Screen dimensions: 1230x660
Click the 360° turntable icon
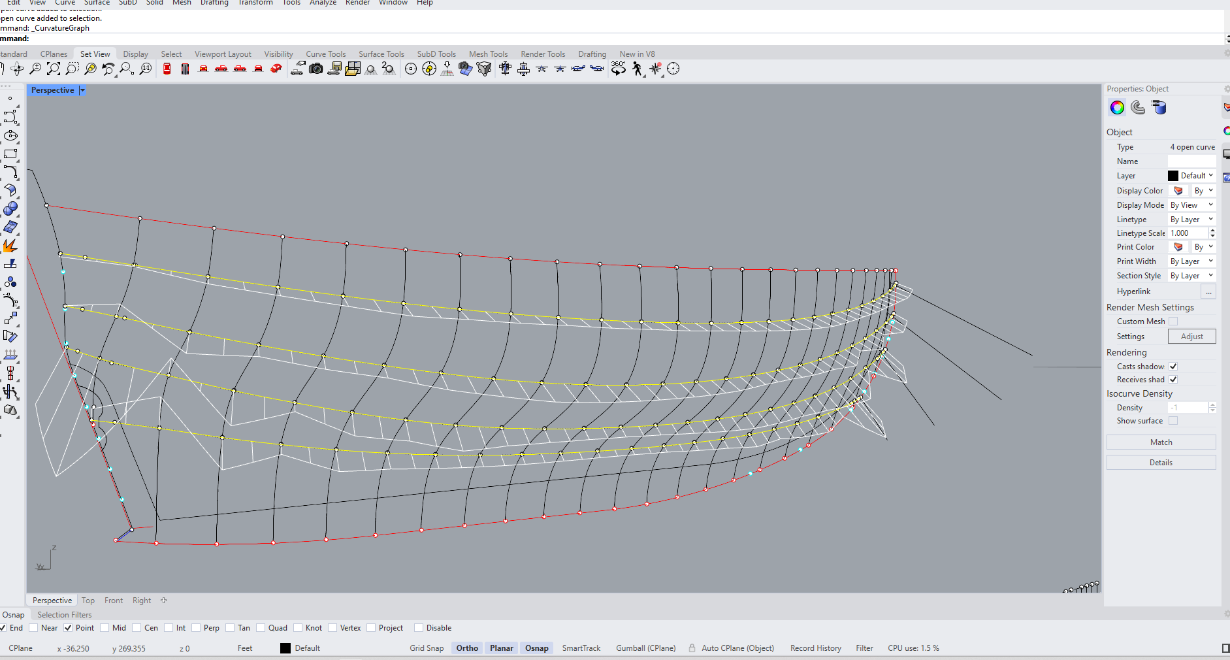618,69
